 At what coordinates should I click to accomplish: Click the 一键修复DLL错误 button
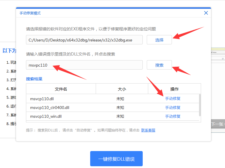point(116,159)
